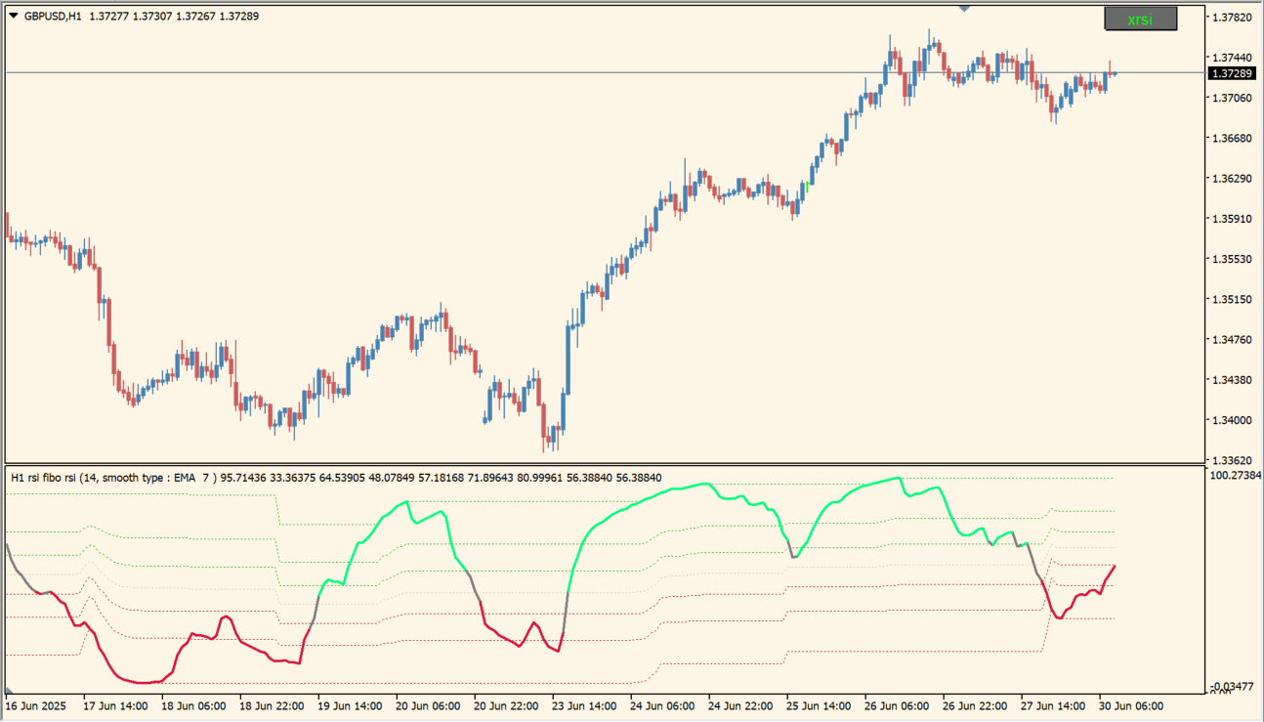Click the 18 Jun 22:00 time label
The image size is (1264, 722).
coord(272,705)
